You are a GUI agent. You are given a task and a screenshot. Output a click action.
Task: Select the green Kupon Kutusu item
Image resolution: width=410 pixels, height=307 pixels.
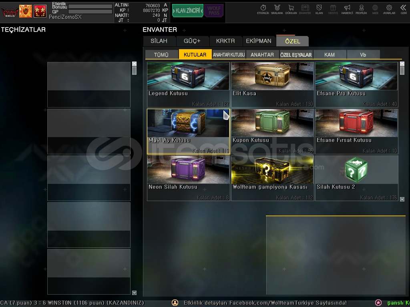[x=272, y=131]
